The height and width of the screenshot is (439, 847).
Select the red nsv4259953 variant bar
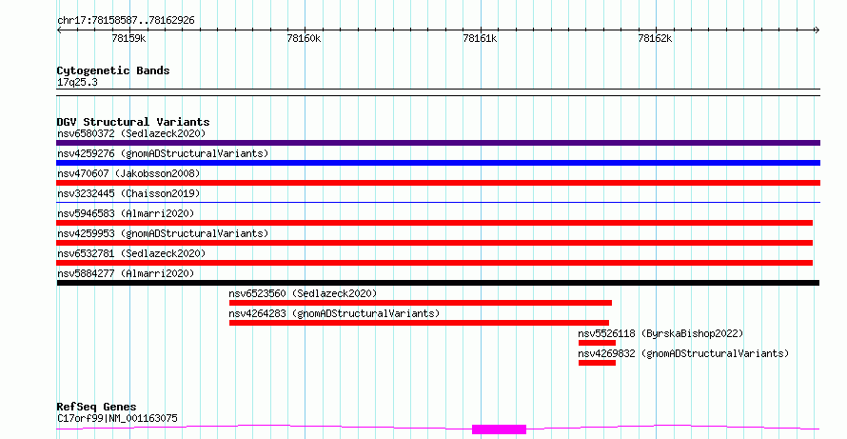434,243
